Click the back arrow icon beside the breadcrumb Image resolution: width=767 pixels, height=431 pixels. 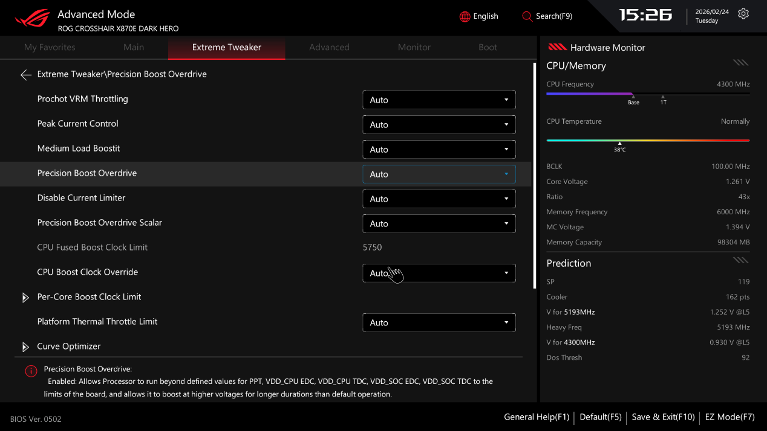point(25,75)
